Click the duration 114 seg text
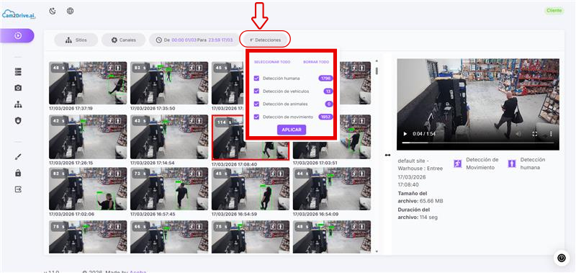Viewport: 576px width, 273px height. [x=428, y=218]
